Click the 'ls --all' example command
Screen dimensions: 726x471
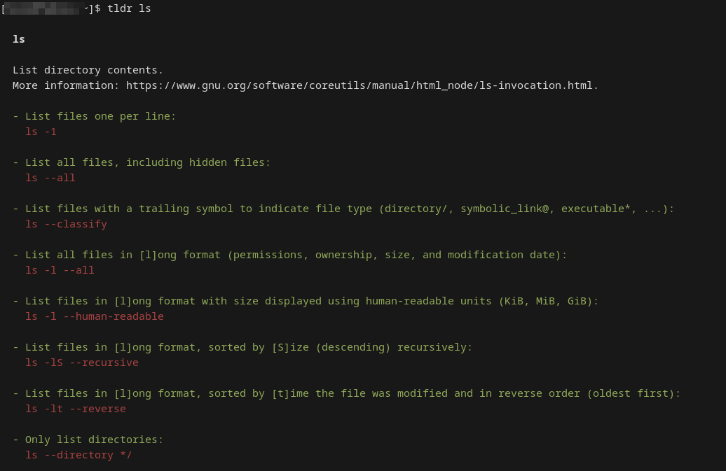pos(50,178)
